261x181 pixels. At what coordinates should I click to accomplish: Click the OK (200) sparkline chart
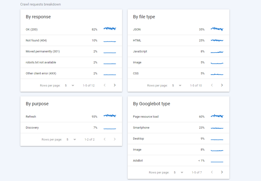click(109, 29)
